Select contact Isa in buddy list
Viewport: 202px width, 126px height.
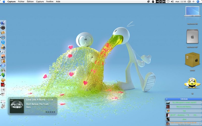pyautogui.click(x=184, y=111)
